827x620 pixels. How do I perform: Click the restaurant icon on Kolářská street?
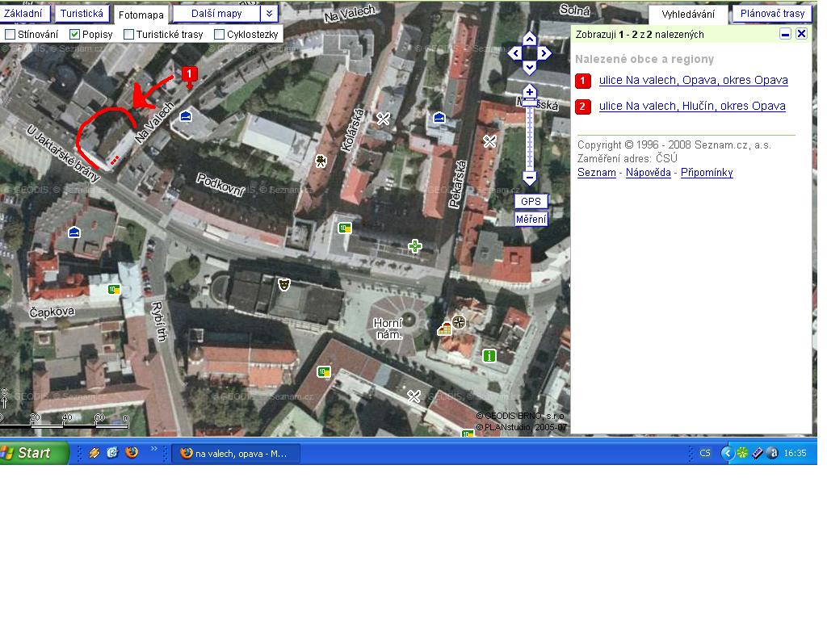click(383, 119)
